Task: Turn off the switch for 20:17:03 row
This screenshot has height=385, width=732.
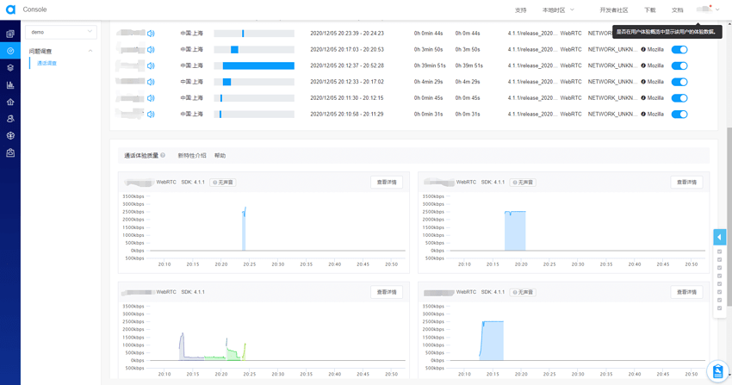Action: [x=679, y=49]
